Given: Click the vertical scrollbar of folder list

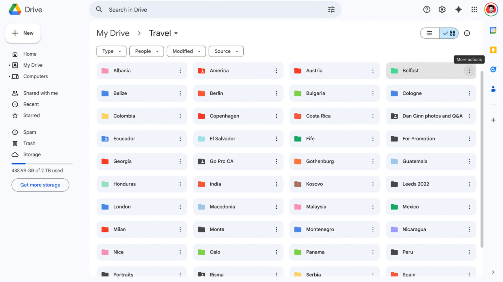Looking at the screenshot, I should pos(482,159).
